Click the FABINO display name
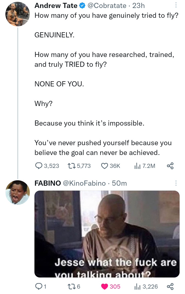This screenshot has height=294, width=185. (48, 183)
